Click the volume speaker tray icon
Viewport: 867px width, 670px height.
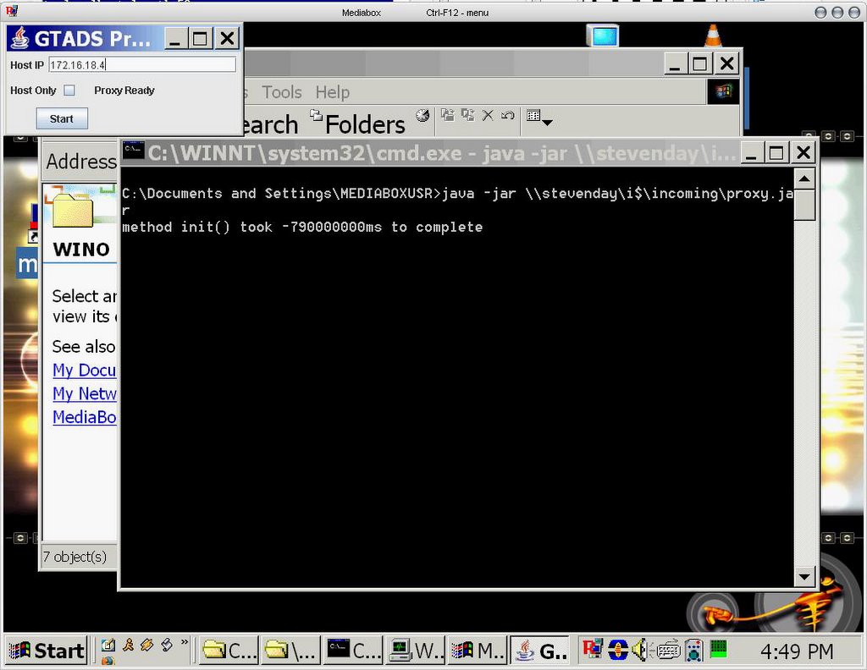[639, 650]
